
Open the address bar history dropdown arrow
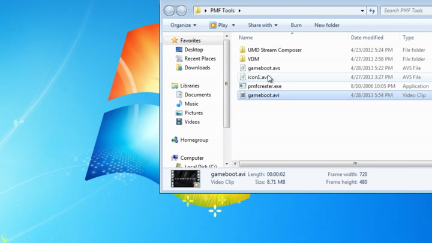coord(362,10)
